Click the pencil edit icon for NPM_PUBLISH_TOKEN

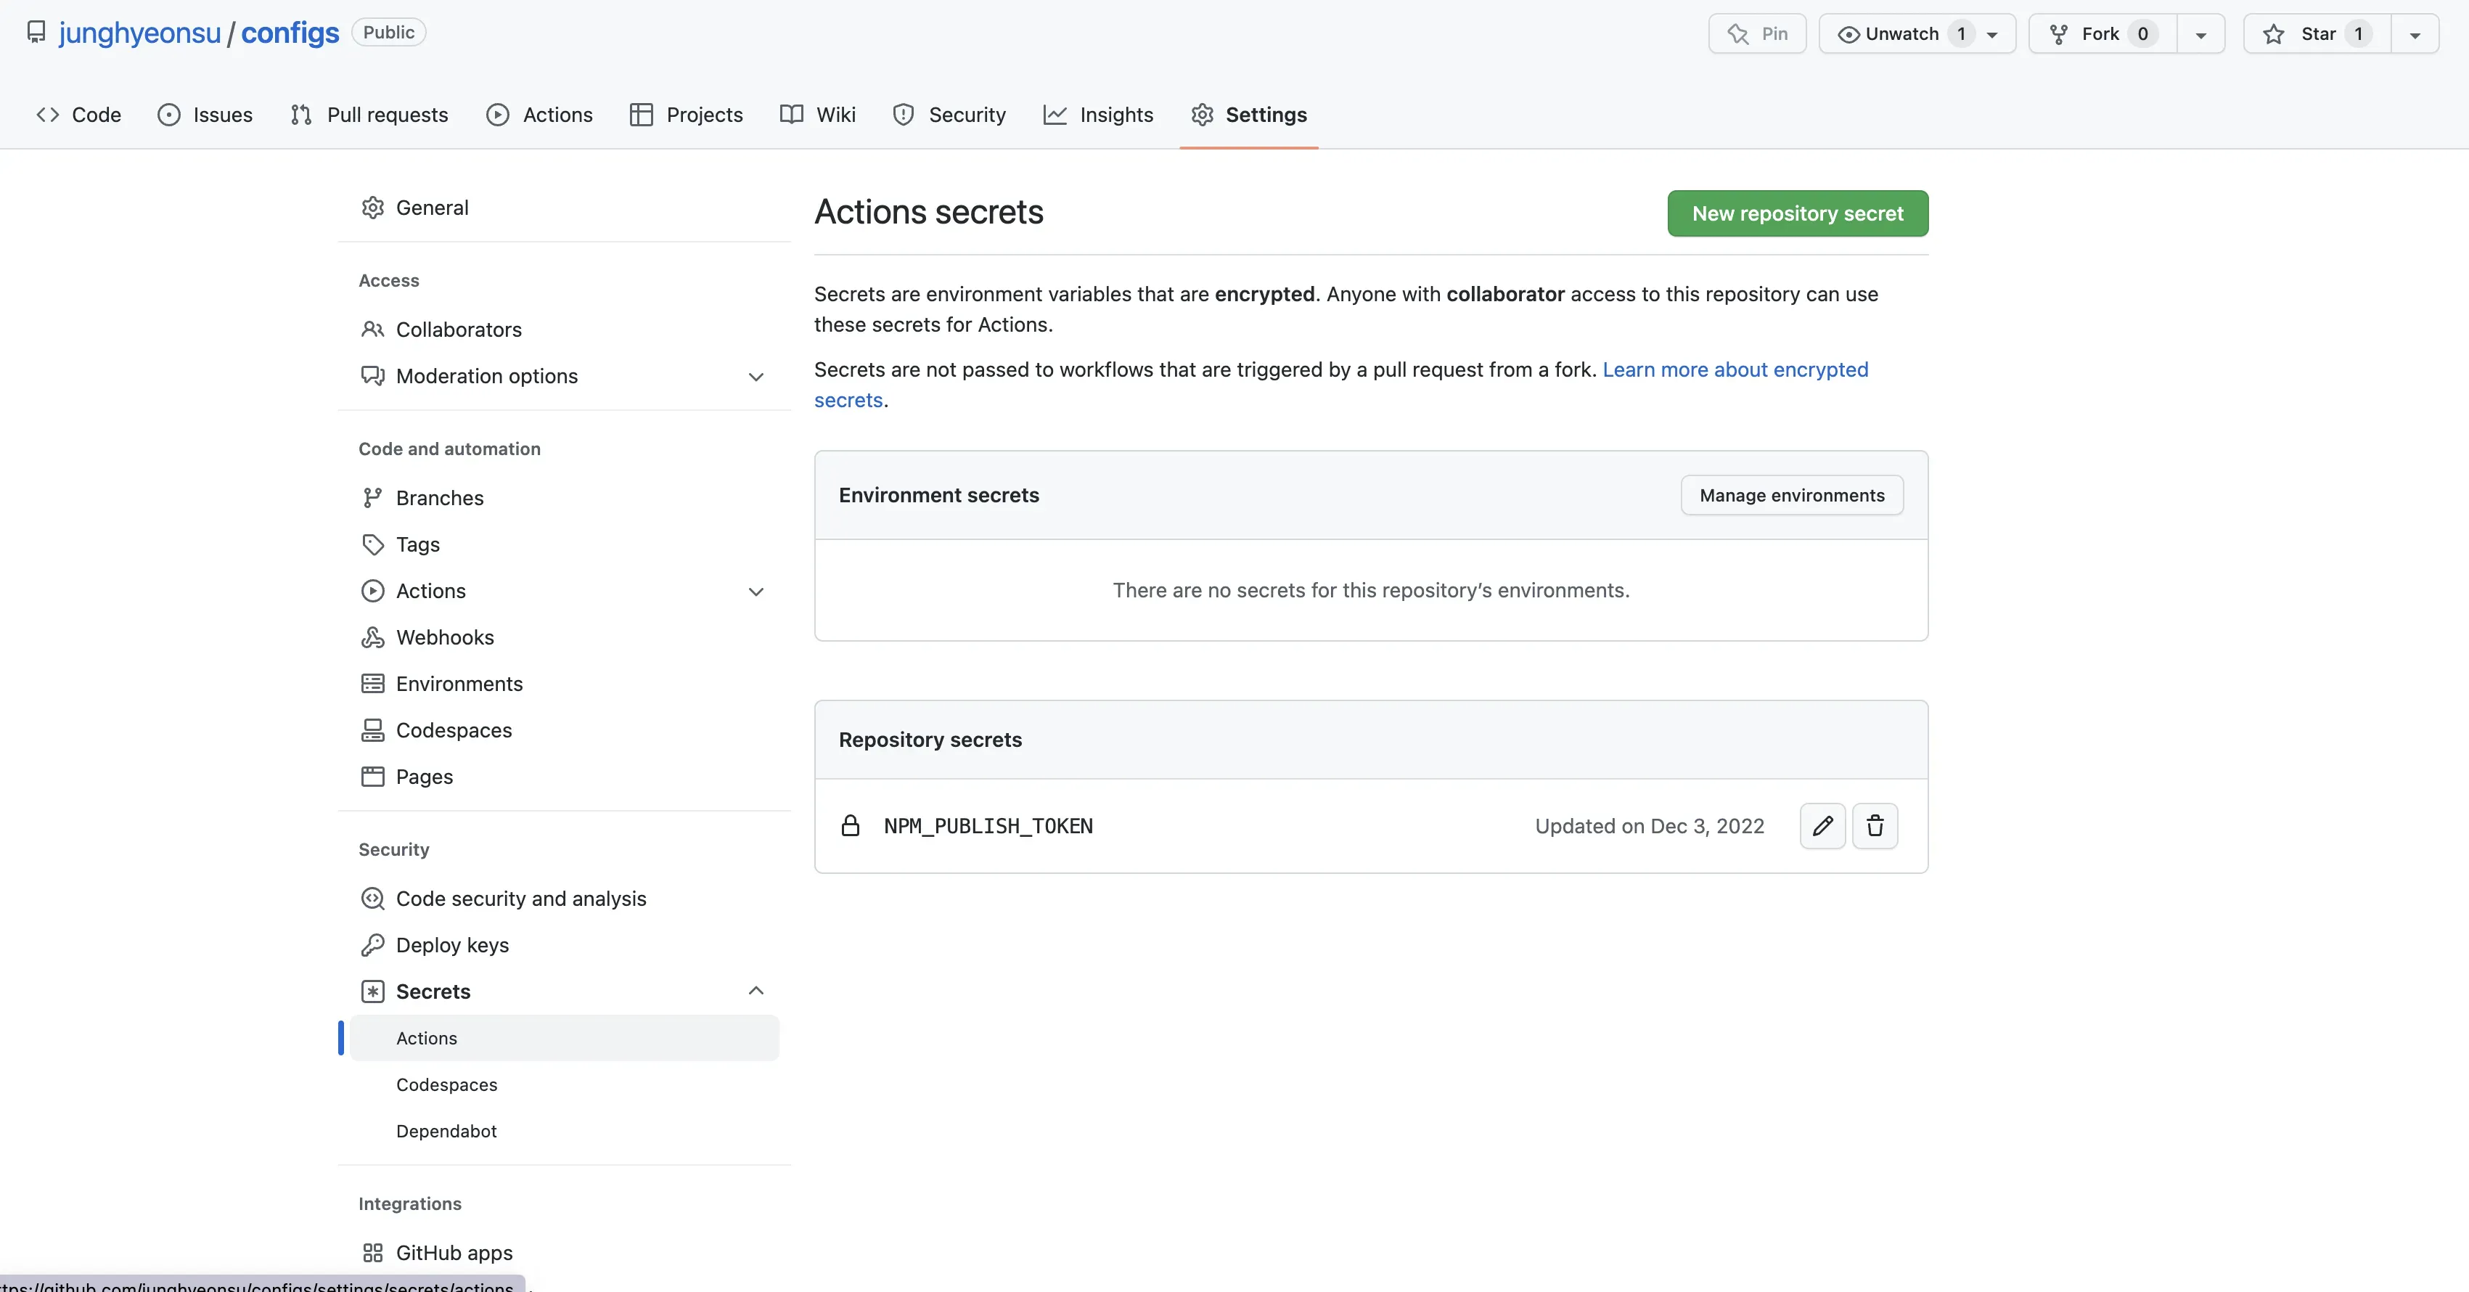tap(1822, 825)
